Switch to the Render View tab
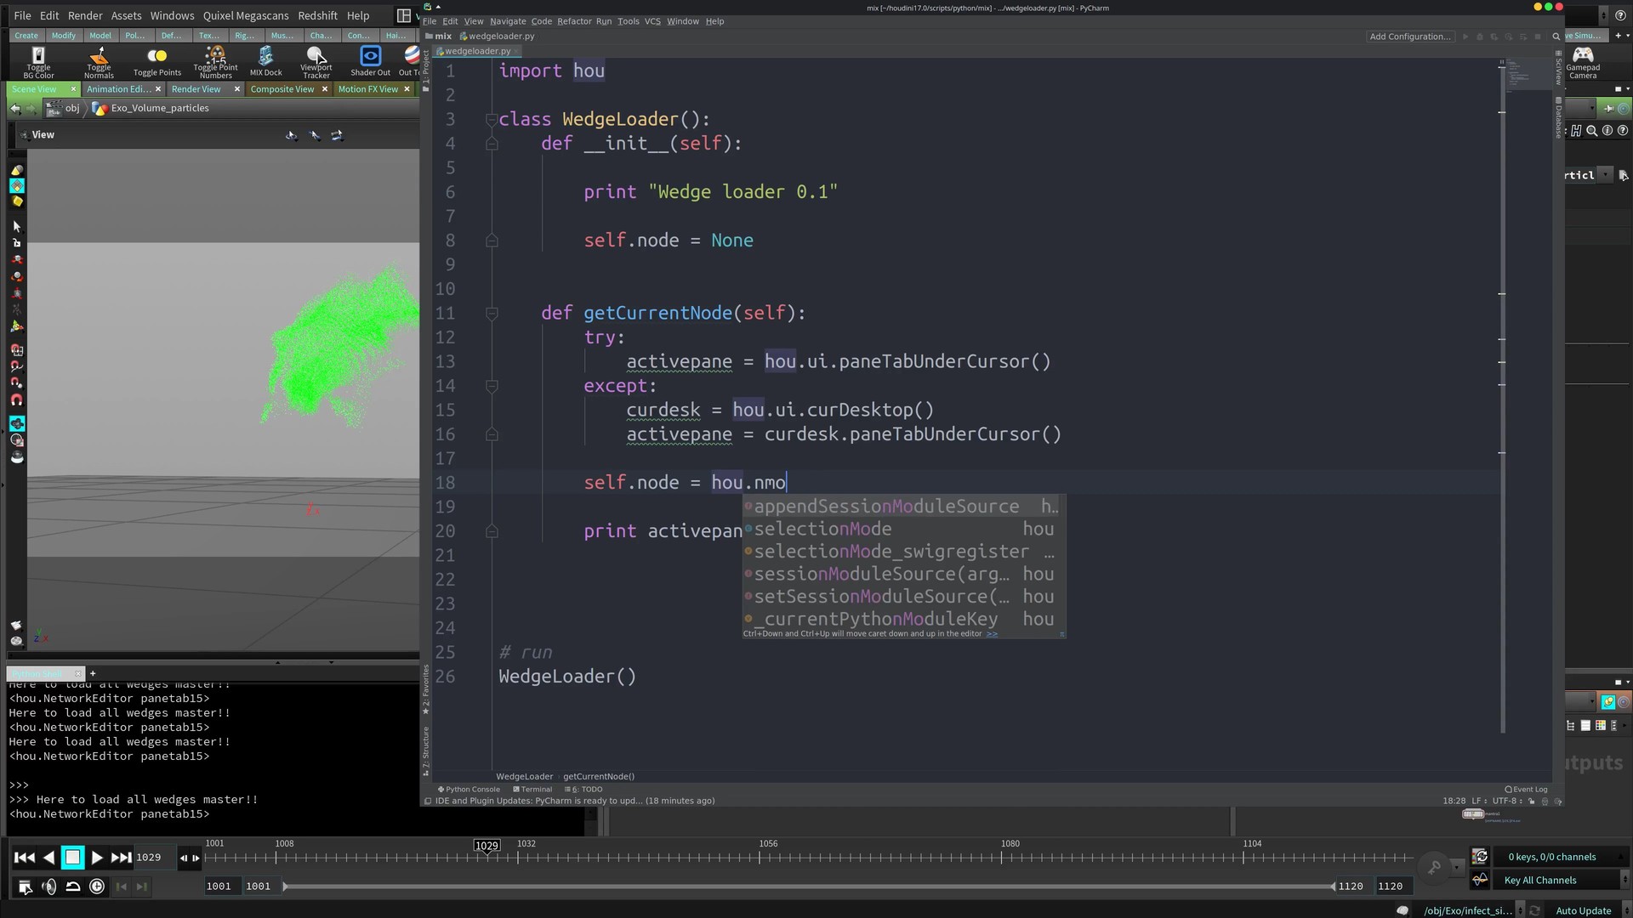This screenshot has width=1633, height=918. point(196,89)
